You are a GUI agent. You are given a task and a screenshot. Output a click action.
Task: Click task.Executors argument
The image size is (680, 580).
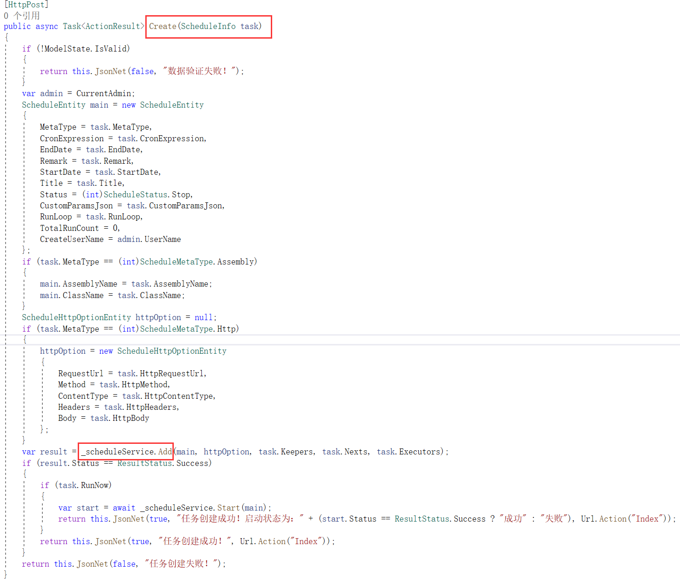pos(408,452)
